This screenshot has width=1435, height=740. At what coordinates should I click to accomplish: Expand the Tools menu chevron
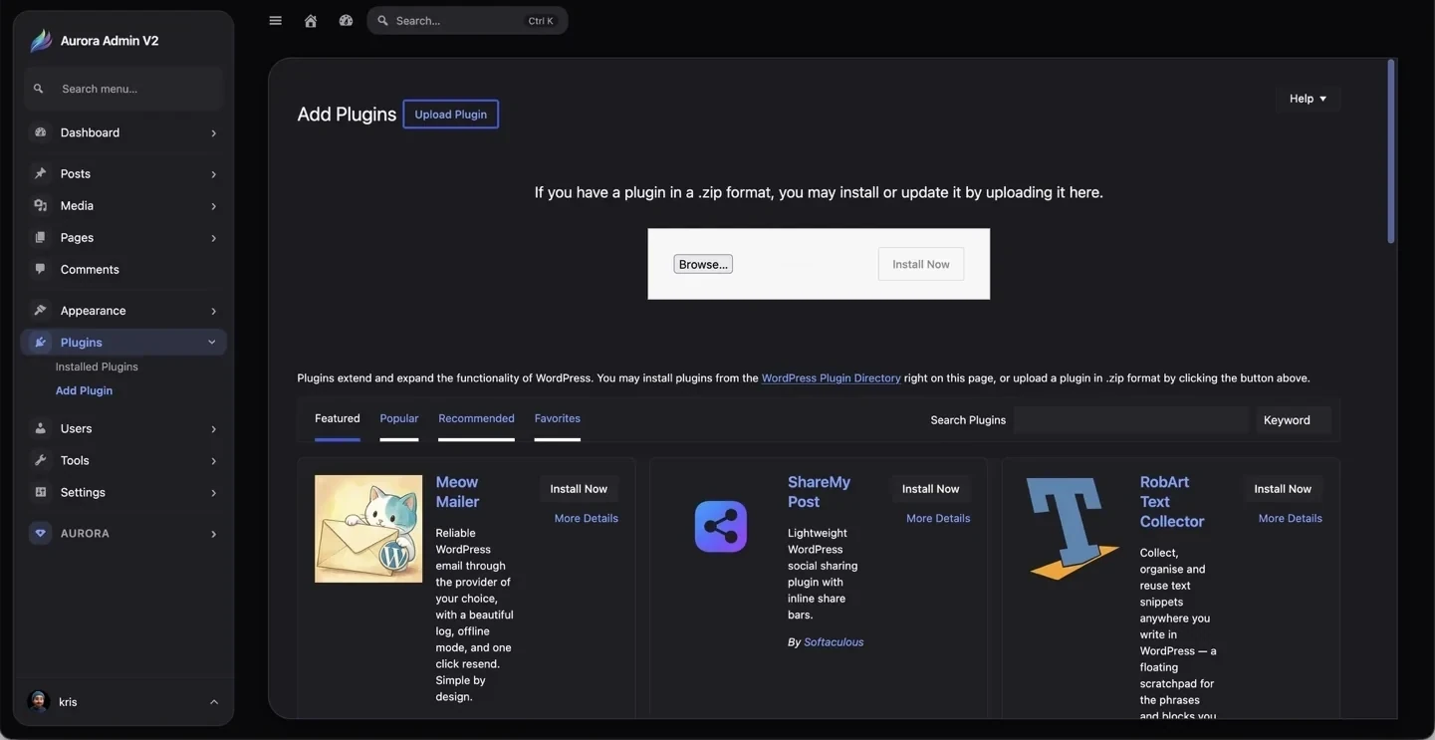click(213, 461)
